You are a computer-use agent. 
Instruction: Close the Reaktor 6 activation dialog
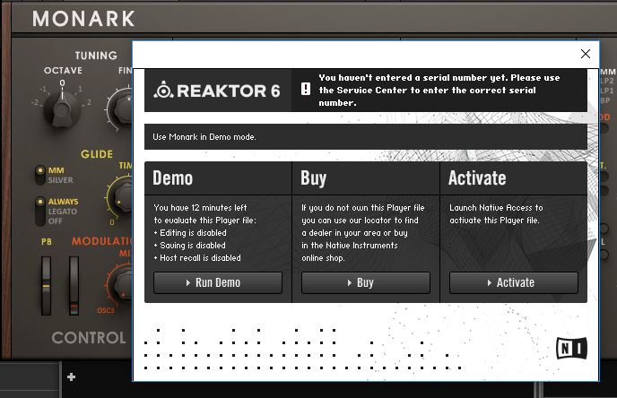click(585, 54)
